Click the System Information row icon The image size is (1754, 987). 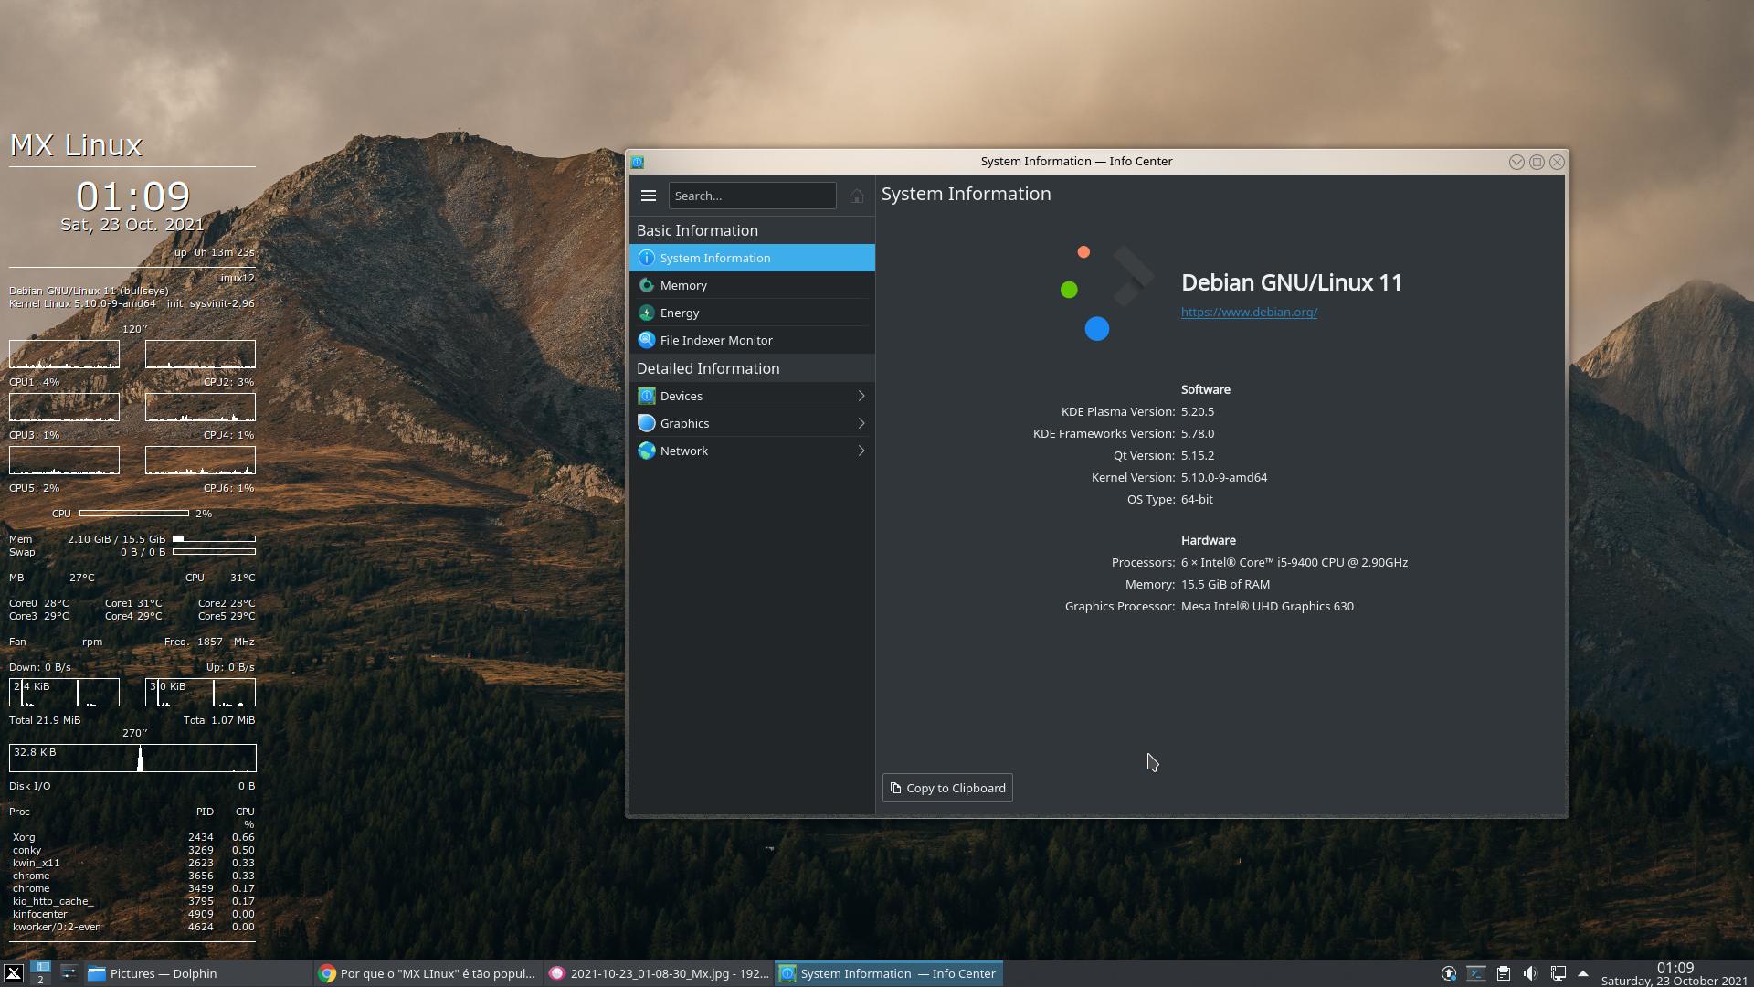point(646,258)
